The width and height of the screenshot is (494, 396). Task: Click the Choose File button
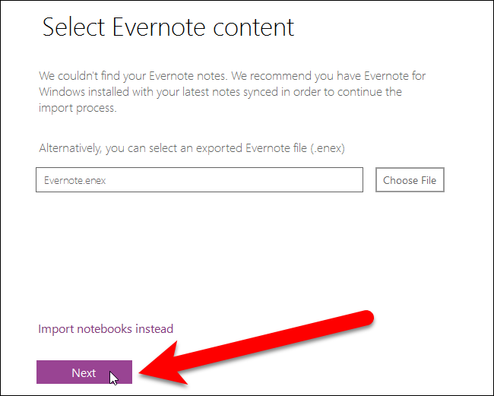[x=410, y=180]
